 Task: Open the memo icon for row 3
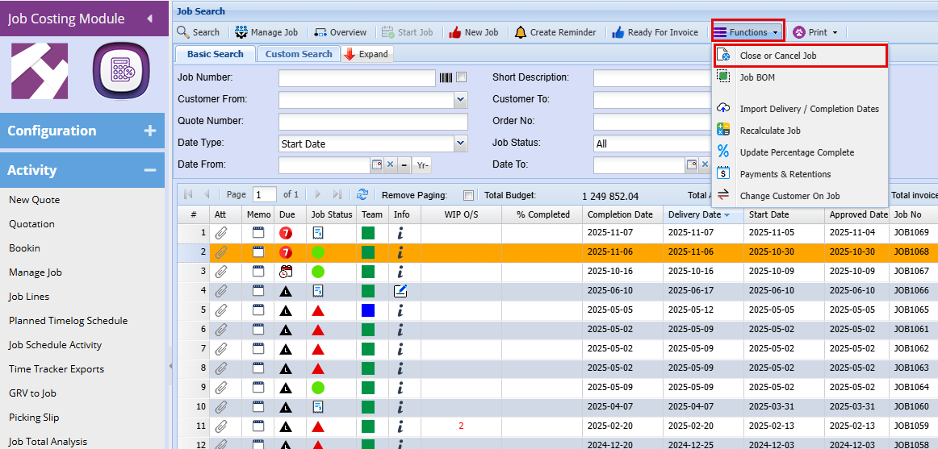(x=258, y=271)
